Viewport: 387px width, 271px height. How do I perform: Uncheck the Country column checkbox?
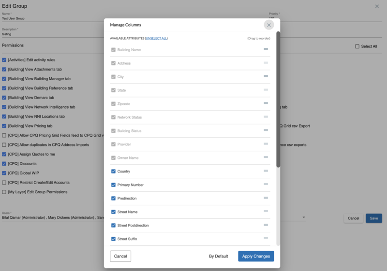pos(113,171)
